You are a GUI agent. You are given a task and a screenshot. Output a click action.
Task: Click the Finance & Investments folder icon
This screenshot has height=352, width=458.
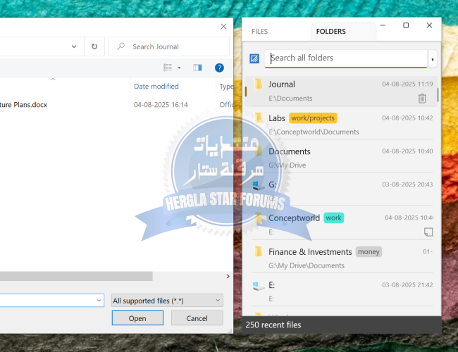pos(258,252)
